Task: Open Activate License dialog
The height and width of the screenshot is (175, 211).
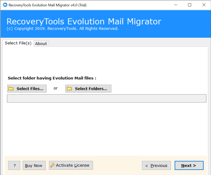Action: point(71,165)
